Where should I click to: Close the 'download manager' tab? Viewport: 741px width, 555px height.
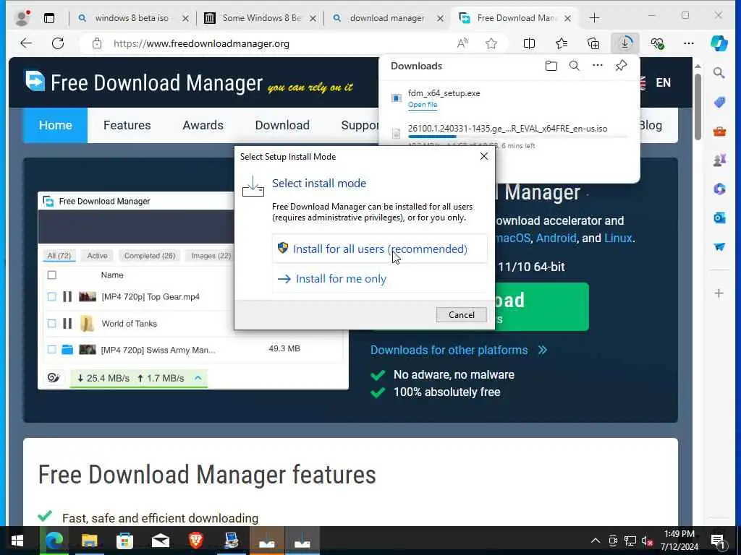click(440, 18)
